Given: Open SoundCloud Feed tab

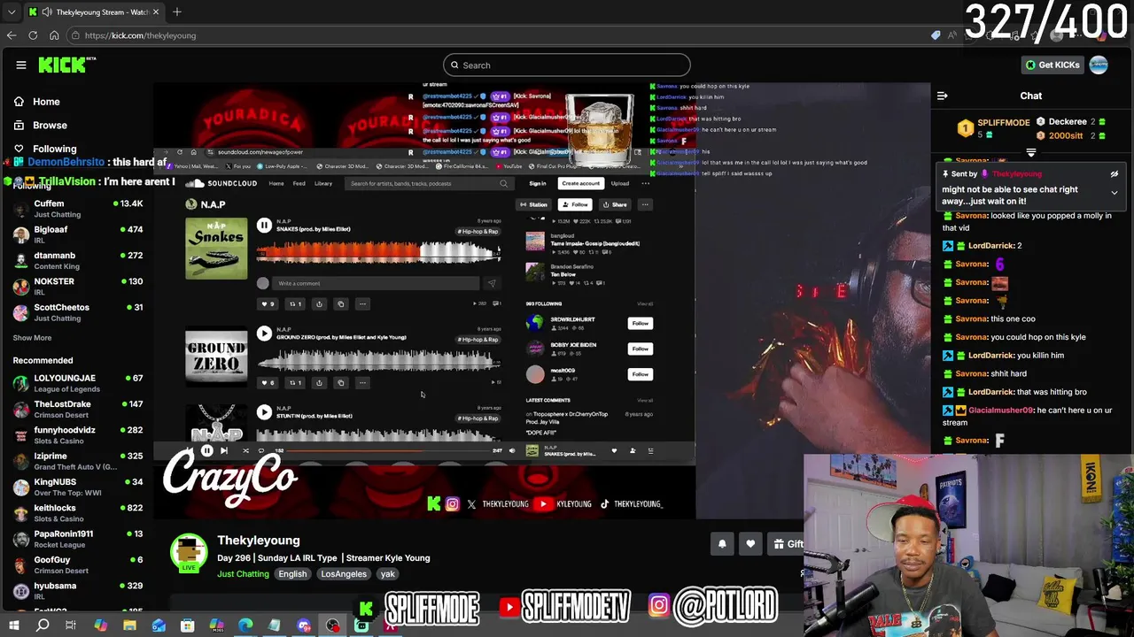Looking at the screenshot, I should point(299,183).
